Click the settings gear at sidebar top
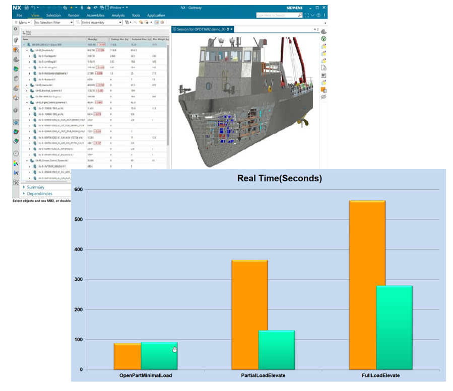The image size is (453, 391). click(16, 29)
